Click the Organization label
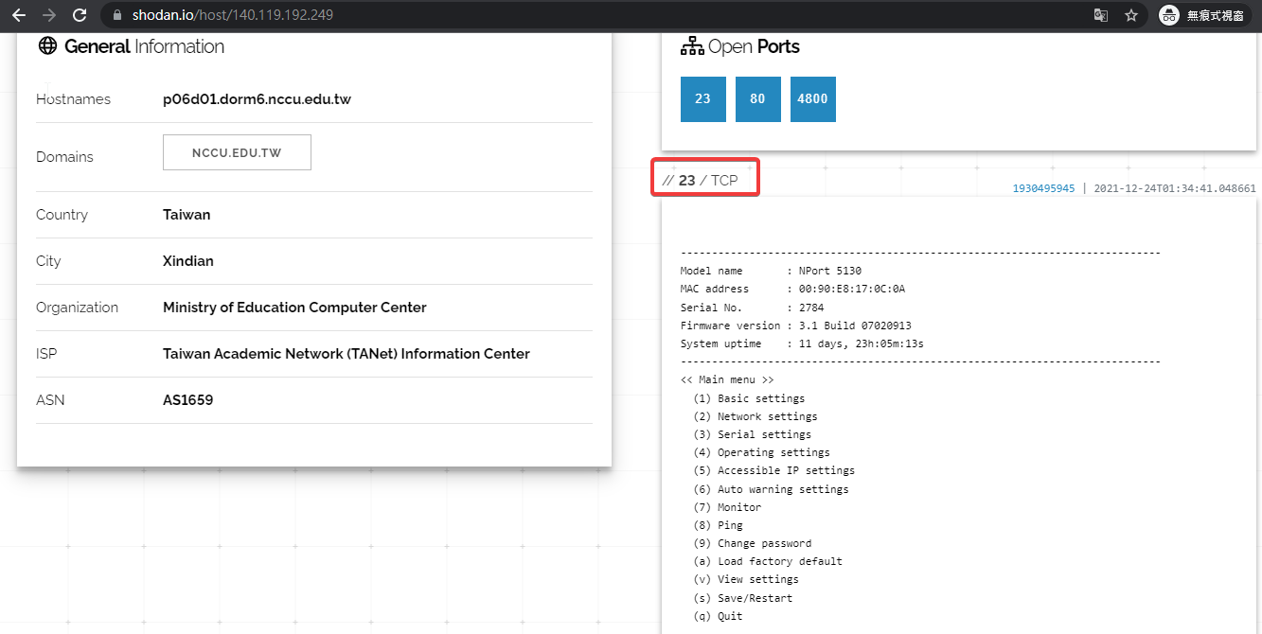Screen dimensions: 1262x634 (77, 308)
